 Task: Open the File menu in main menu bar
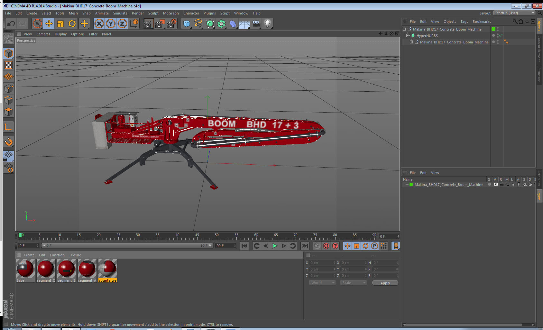pyautogui.click(x=8, y=13)
